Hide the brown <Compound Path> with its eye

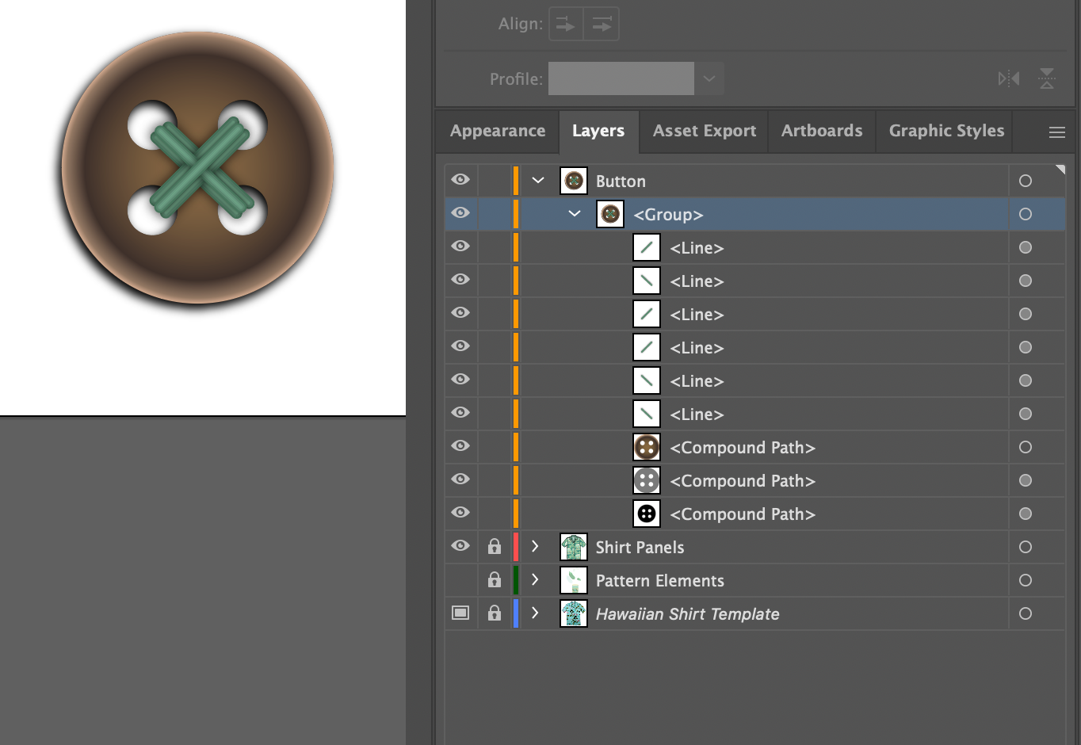460,446
